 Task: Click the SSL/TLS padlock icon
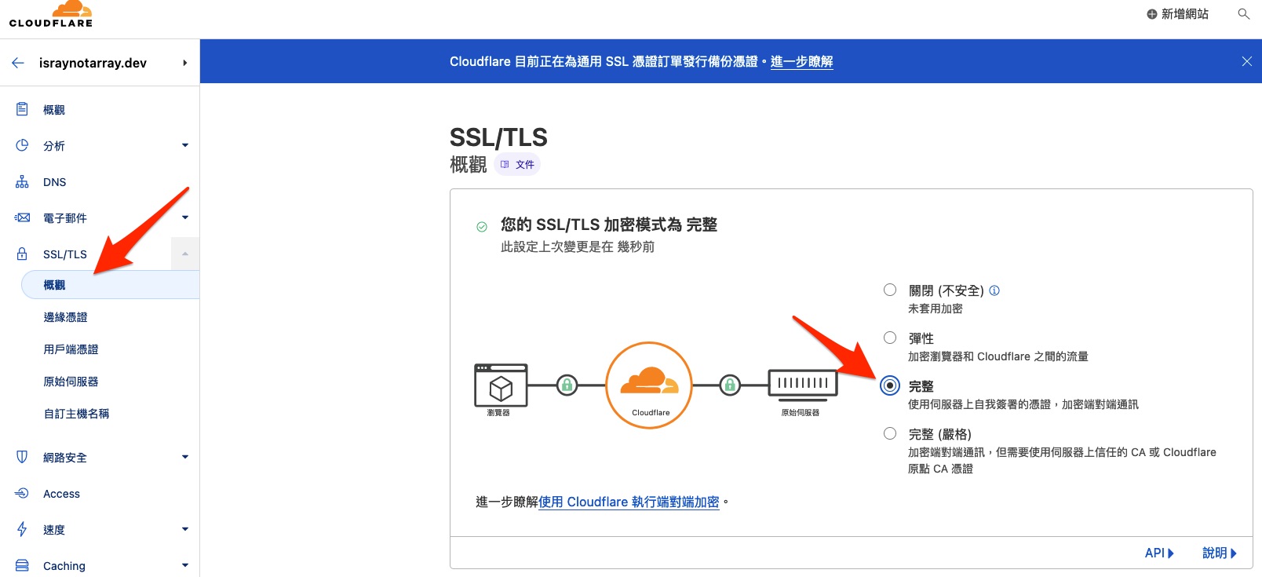(x=22, y=254)
